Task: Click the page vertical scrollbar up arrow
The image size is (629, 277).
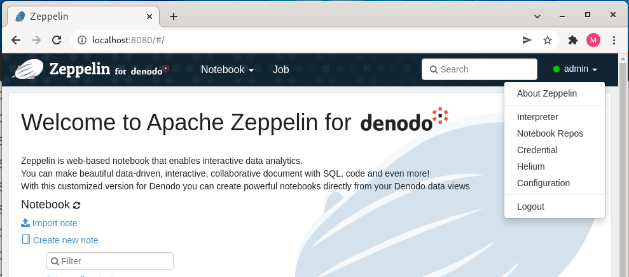Action: coord(623,58)
